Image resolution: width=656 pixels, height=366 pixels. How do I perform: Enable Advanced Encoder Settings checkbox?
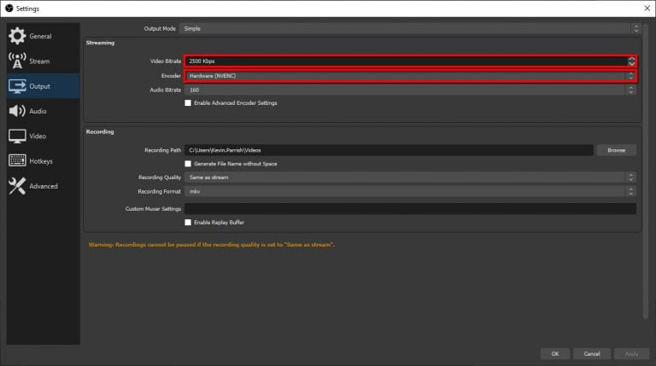[188, 102]
